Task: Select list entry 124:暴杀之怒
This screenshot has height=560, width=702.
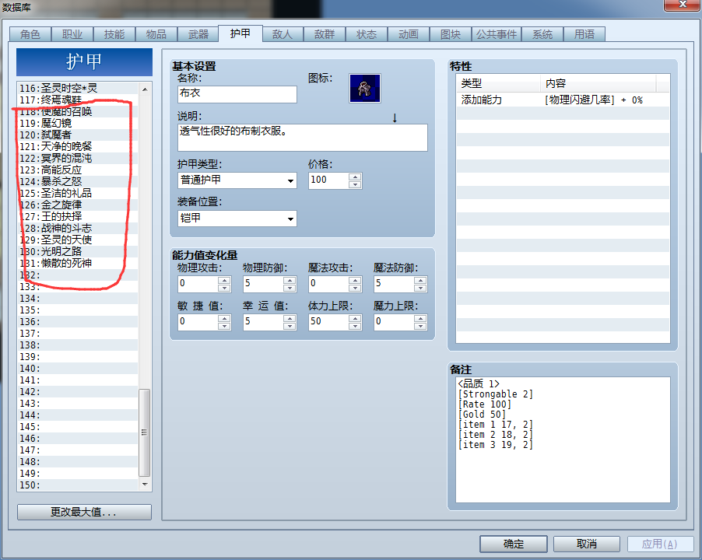Action: tap(78, 181)
